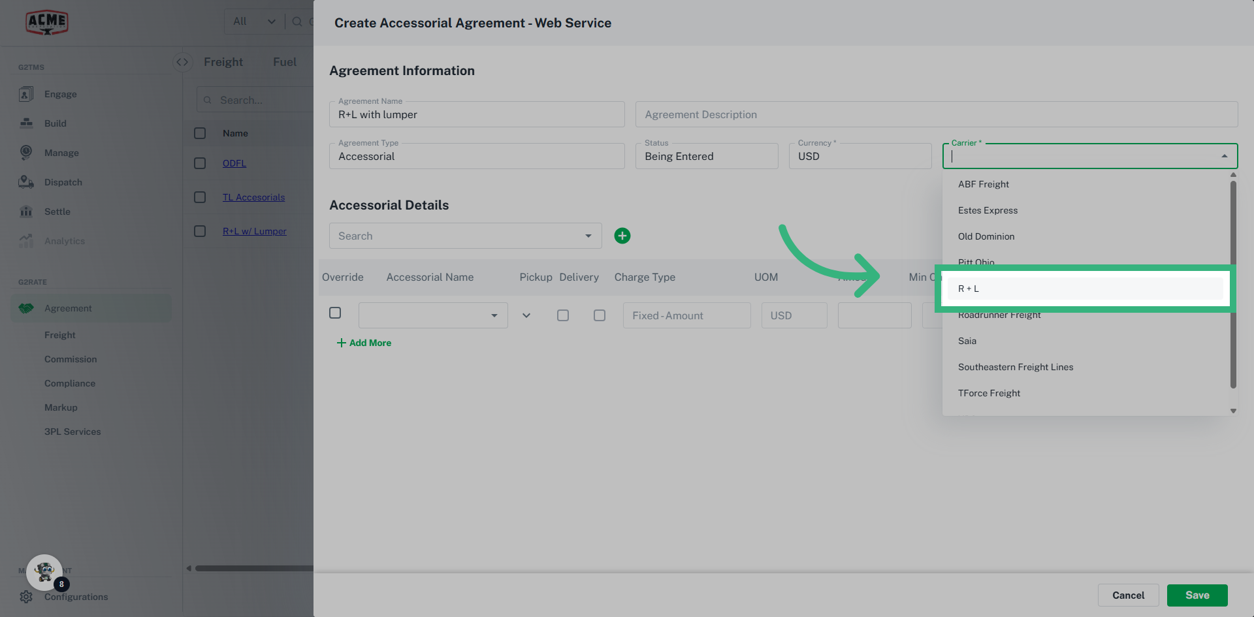Check the Override checkbox in the details row
This screenshot has height=617, width=1254.
(335, 313)
